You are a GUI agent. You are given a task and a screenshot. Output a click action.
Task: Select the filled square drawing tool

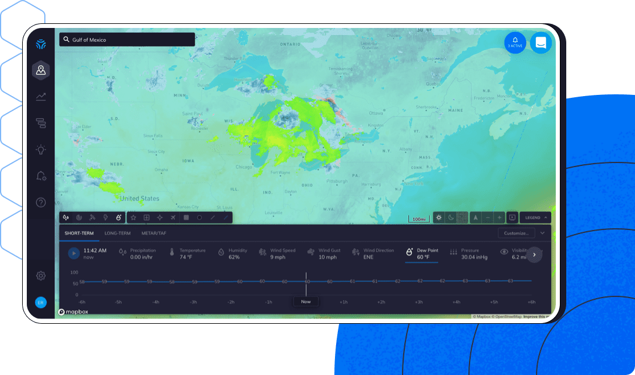(x=186, y=218)
